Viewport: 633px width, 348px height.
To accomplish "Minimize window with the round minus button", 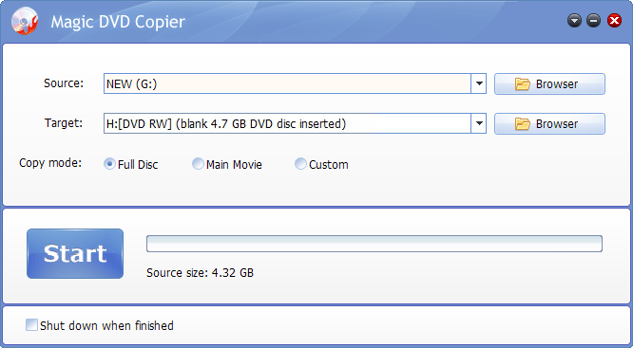I will (593, 21).
